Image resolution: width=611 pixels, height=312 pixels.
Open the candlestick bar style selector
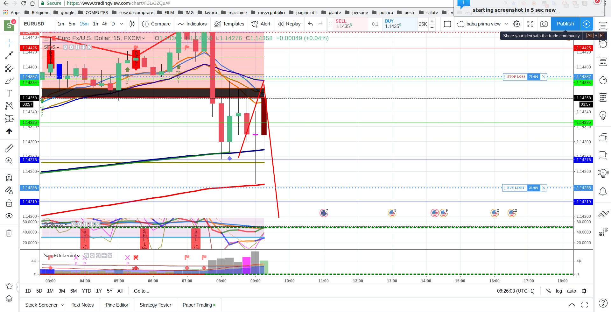(x=132, y=24)
